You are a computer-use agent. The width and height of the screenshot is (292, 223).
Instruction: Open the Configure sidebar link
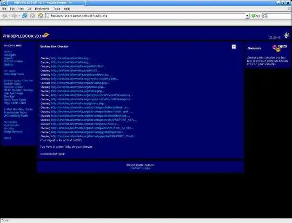[10, 55]
